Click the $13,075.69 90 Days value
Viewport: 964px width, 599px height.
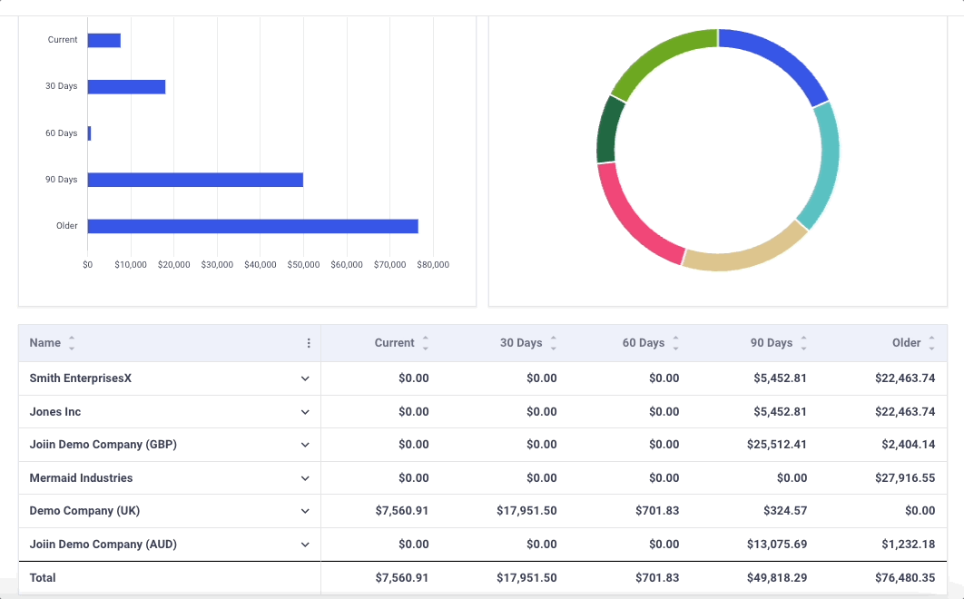pyautogui.click(x=777, y=545)
